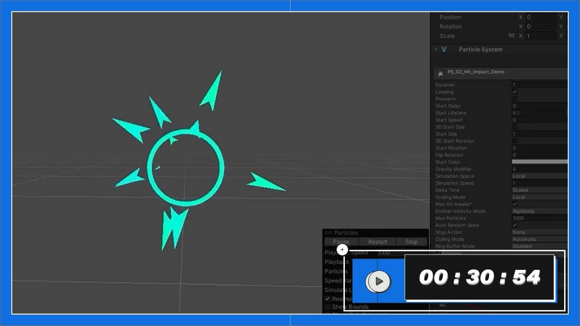
Task: Click the Particle System component title
Action: click(x=480, y=49)
